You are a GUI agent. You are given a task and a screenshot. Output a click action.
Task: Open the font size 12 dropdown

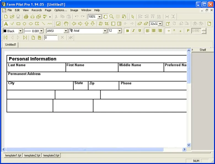coord(120,31)
